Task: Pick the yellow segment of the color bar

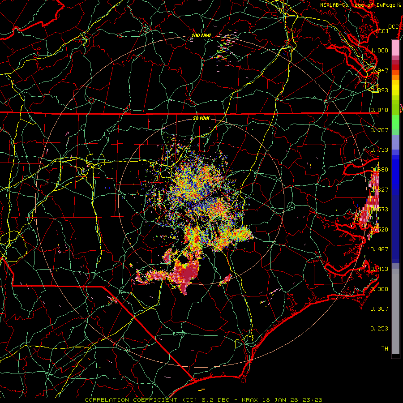Action: (x=395, y=88)
